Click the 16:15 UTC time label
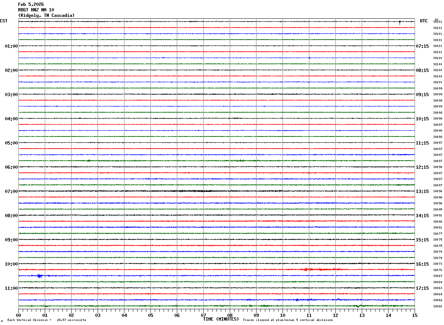The height and width of the screenshot is (325, 444). (422, 264)
